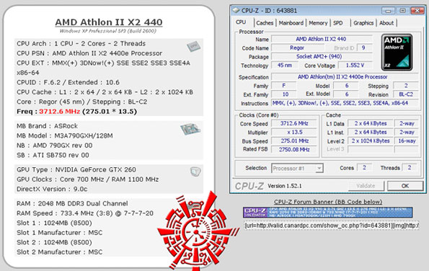Click the motherboard icon beside MB Brand
Image resolution: width=429 pixels, height=271 pixels.
(190, 129)
